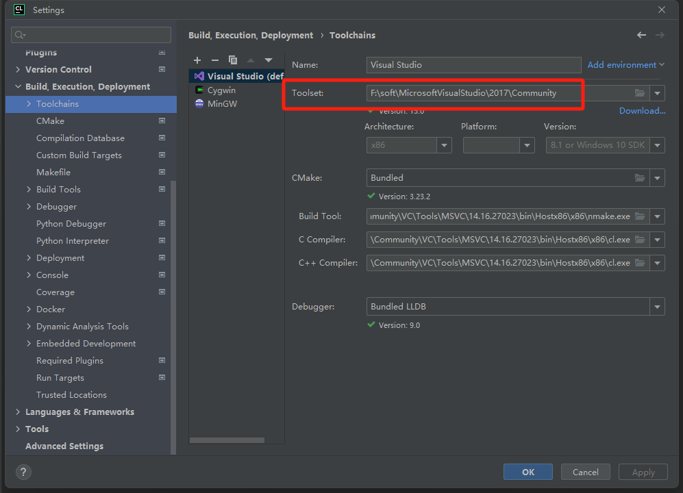
Task: Expand Version Control section
Action: 18,69
